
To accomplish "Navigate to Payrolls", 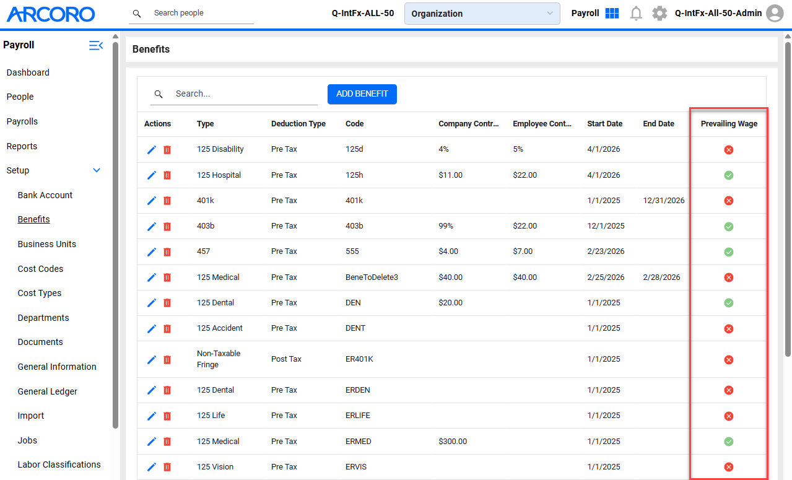I will (x=22, y=121).
